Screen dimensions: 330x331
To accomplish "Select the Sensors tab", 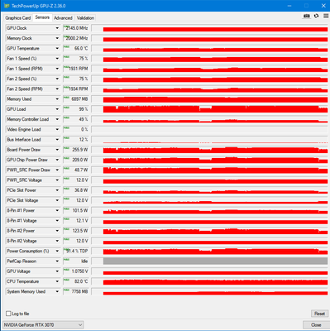I will 42,17.
